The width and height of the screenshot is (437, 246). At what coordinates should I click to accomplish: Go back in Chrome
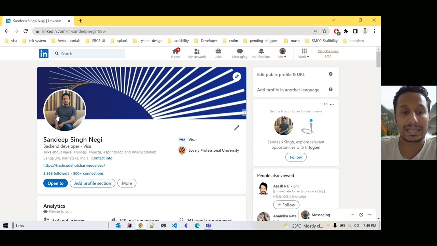pos(6,31)
